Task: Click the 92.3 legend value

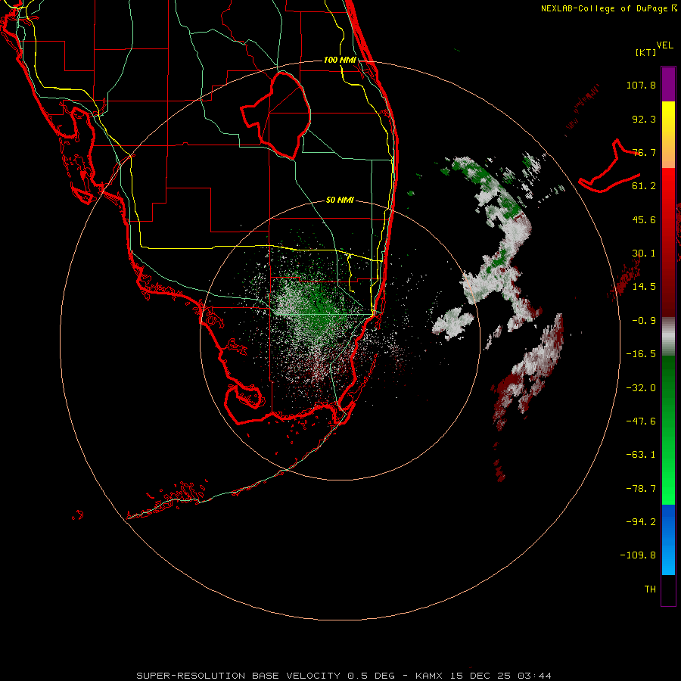Action: pyautogui.click(x=644, y=119)
